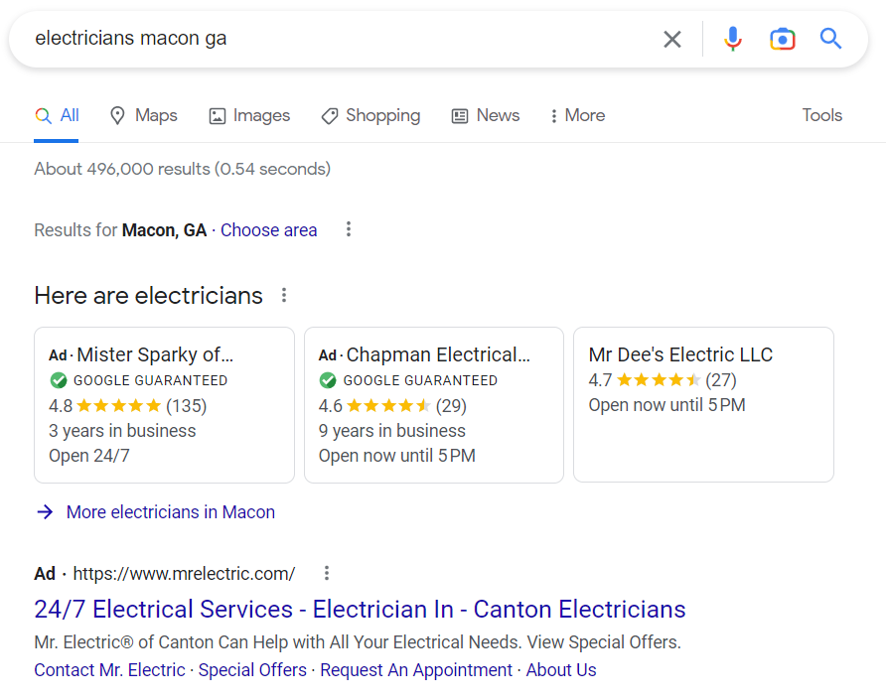The image size is (886, 700).
Task: Open the Mister Sparky ad card
Action: click(x=165, y=405)
